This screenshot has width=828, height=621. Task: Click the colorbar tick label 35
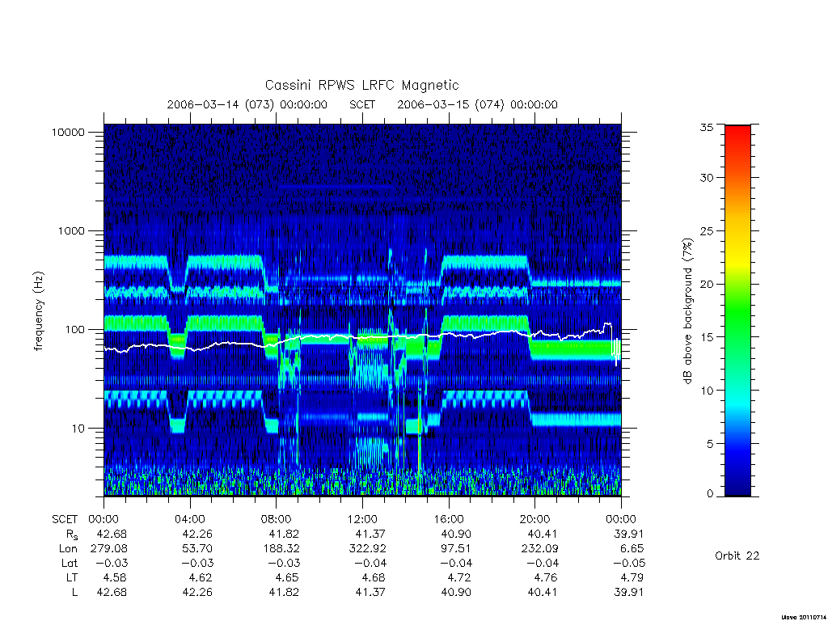coord(706,127)
